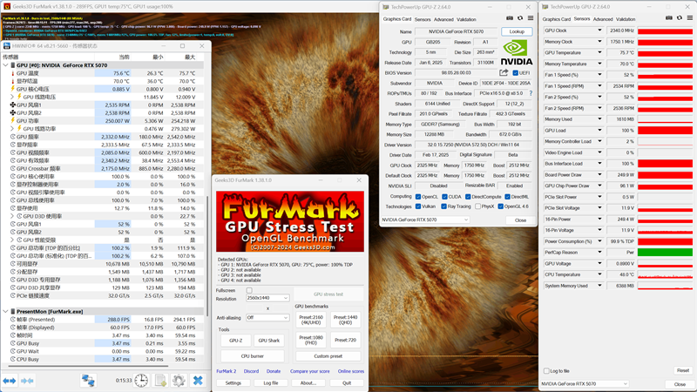The height and width of the screenshot is (392, 697).
Task: Enable the FurMark Fullscreen checkbox
Action: pos(249,291)
